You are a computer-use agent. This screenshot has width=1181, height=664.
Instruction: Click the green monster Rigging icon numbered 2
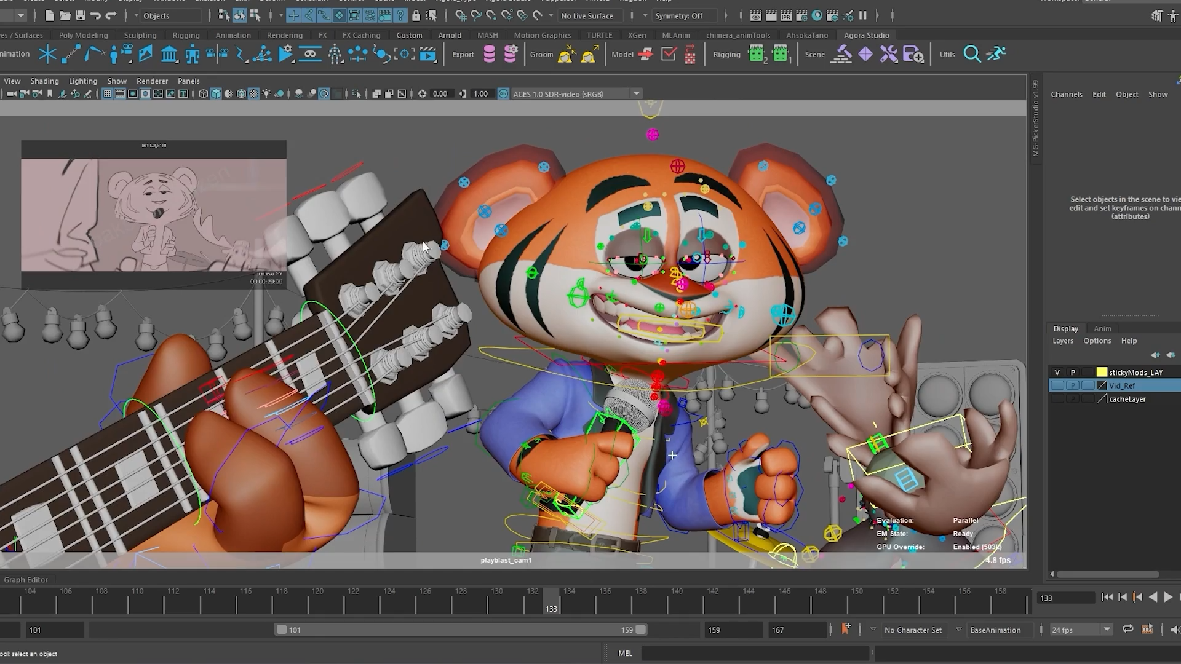[x=757, y=55]
